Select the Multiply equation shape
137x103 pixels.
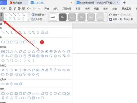click(x=7, y=84)
